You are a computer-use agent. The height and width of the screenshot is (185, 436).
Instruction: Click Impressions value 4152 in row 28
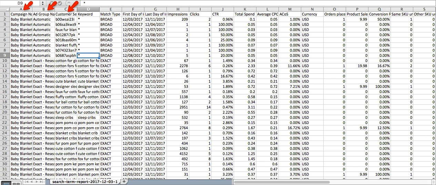178,154
